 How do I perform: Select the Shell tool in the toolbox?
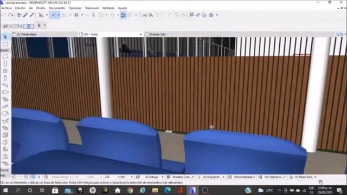(5, 121)
